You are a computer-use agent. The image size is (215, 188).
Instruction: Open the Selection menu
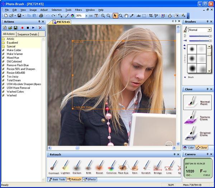tap(57, 10)
